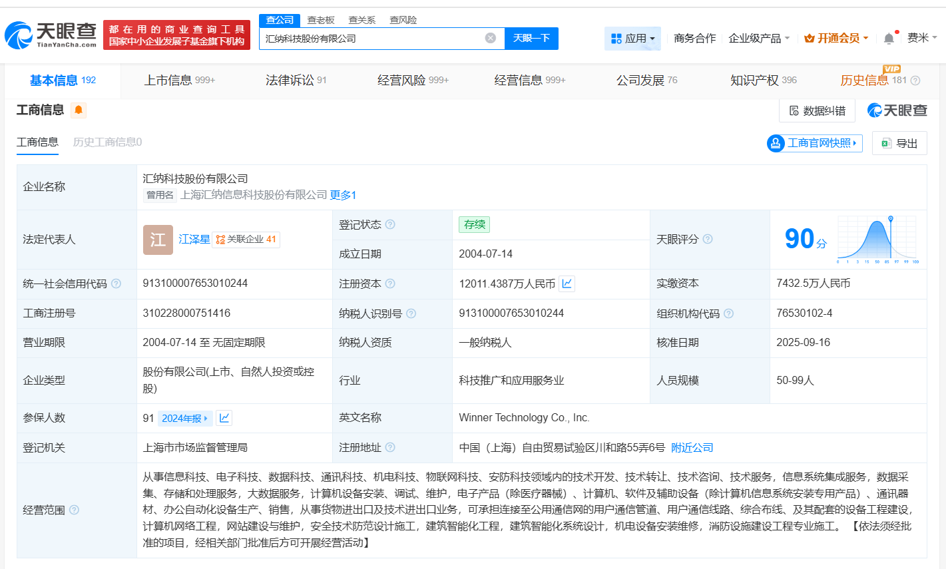
Task: Open the 开通会员 dropdown
Action: 836,38
